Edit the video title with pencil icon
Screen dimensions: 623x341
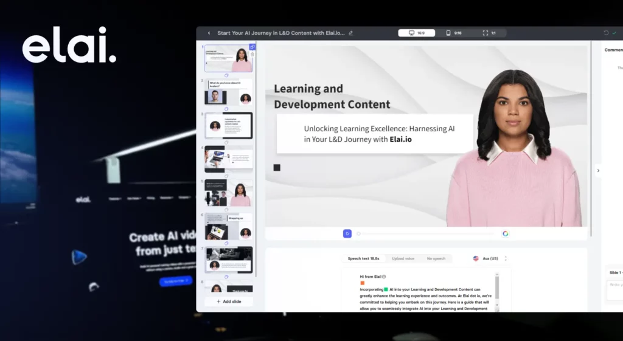[351, 33]
